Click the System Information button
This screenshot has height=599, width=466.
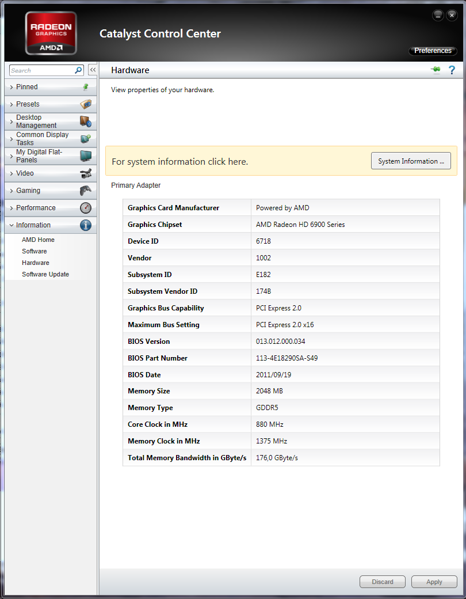tap(411, 161)
